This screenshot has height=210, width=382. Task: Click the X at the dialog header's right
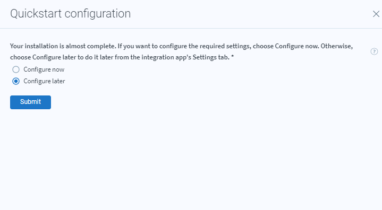click(376, 14)
